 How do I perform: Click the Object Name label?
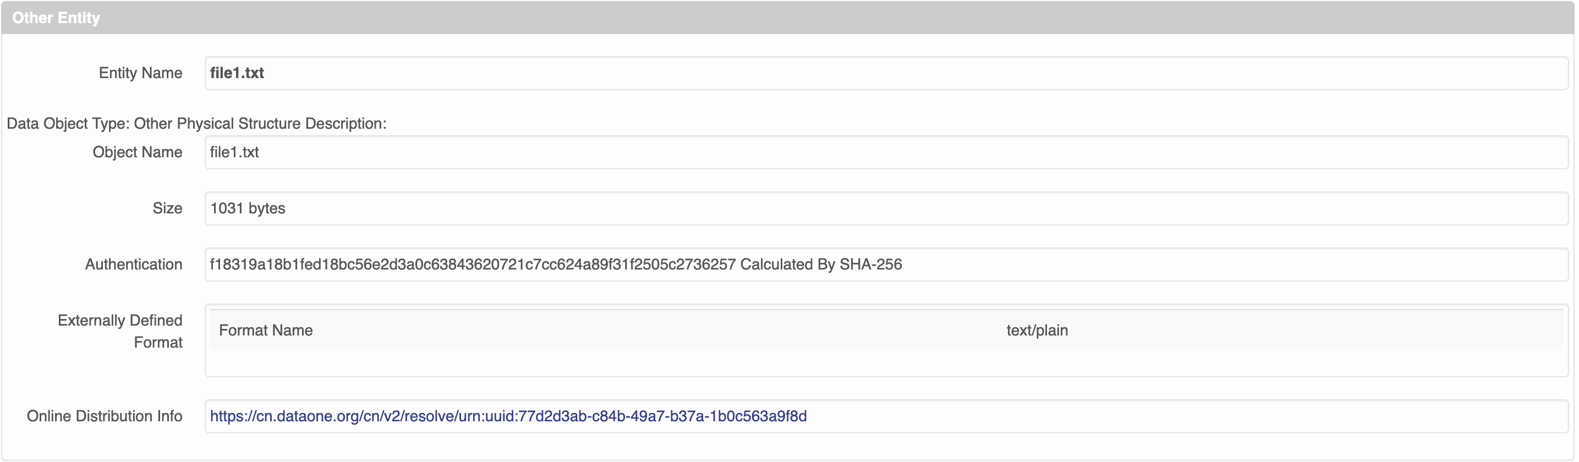(x=136, y=152)
